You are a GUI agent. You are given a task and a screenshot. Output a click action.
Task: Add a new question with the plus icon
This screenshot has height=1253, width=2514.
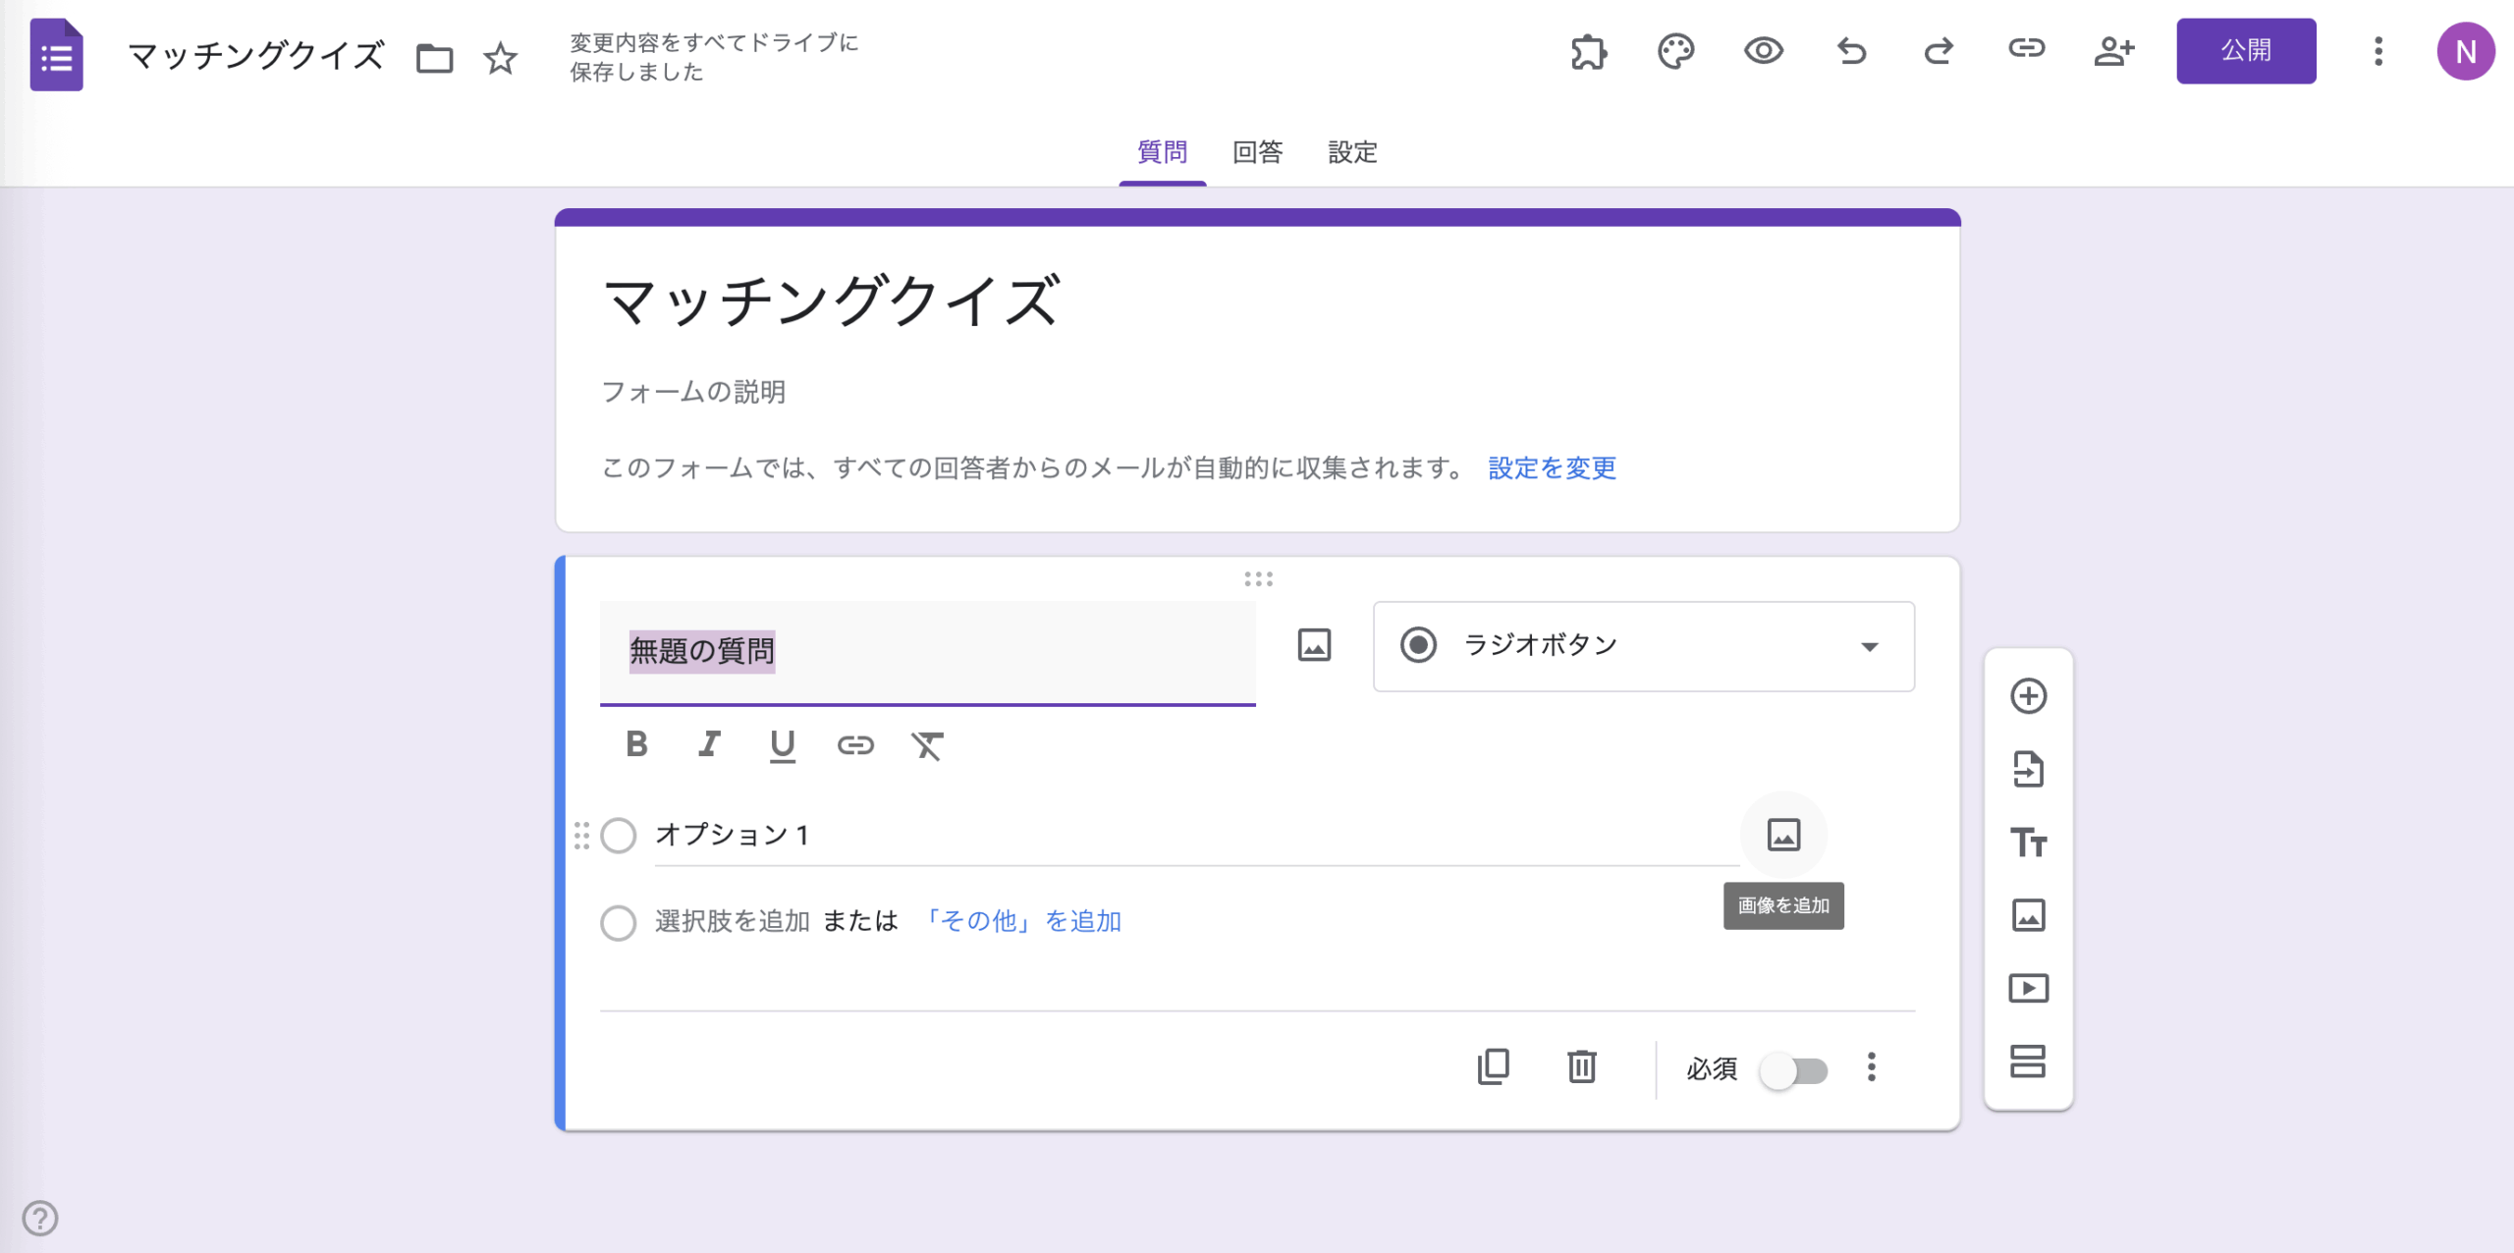(x=2029, y=695)
